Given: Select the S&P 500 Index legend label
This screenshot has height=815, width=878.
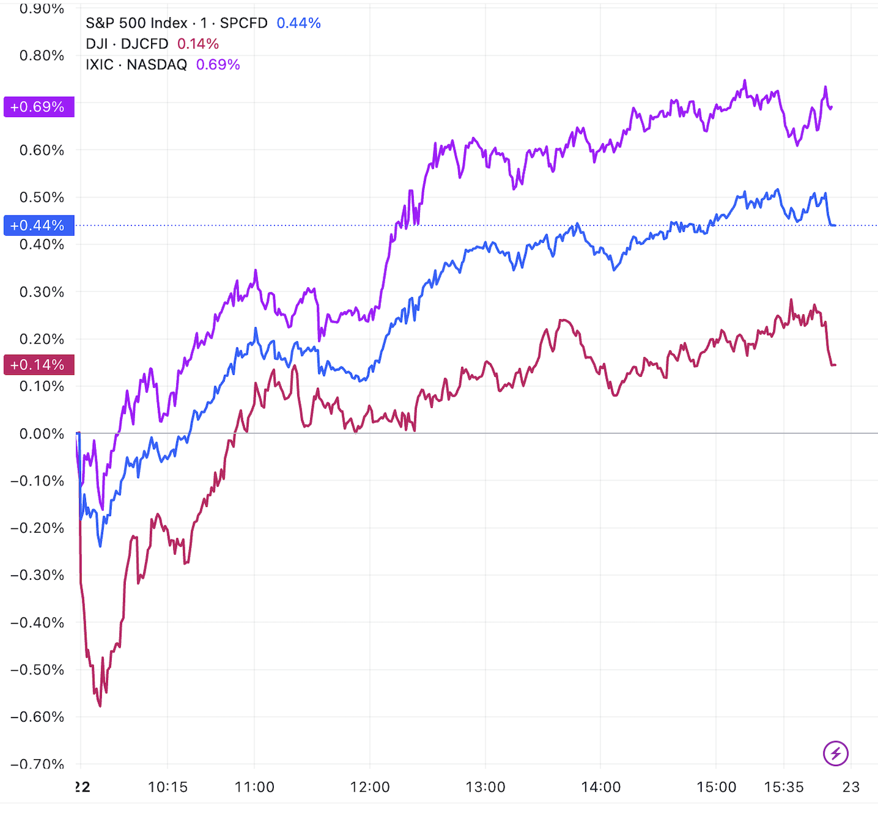Looking at the screenshot, I should [x=176, y=23].
